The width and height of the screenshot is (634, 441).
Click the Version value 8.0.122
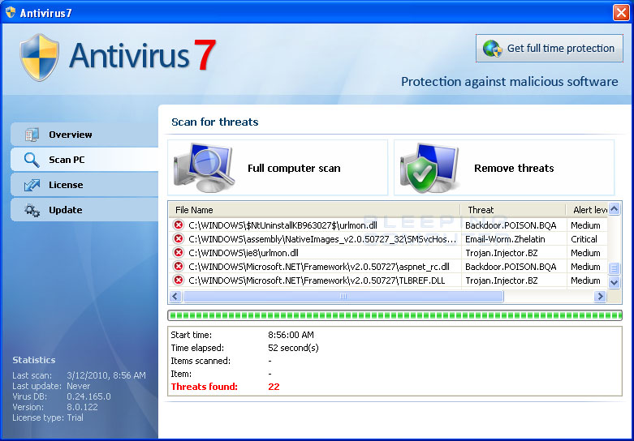82,407
